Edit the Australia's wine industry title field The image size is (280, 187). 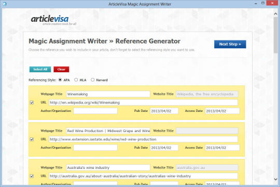[x=108, y=167]
